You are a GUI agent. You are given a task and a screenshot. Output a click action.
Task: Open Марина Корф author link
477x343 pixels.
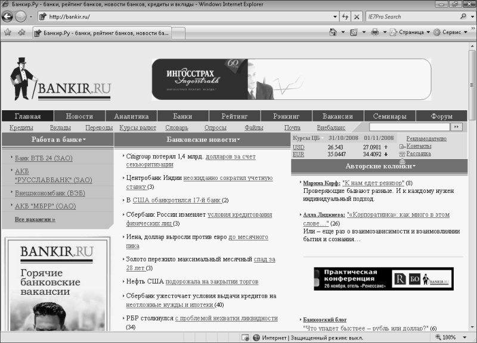pos(321,183)
